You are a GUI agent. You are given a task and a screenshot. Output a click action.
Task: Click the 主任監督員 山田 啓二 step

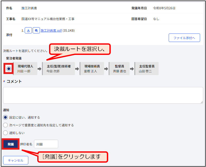[x=146, y=68]
